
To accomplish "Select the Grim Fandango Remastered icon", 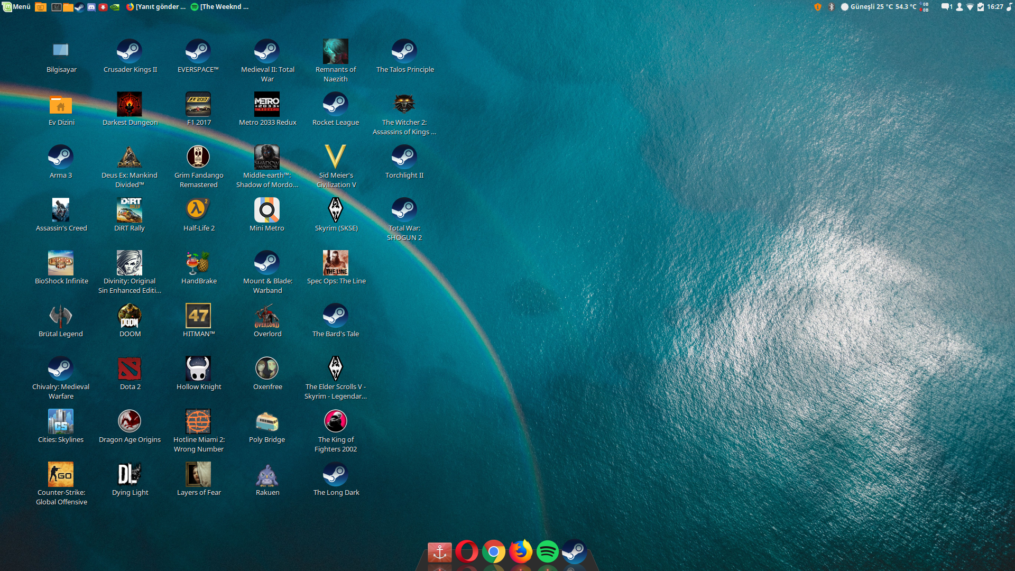I will 198,156.
